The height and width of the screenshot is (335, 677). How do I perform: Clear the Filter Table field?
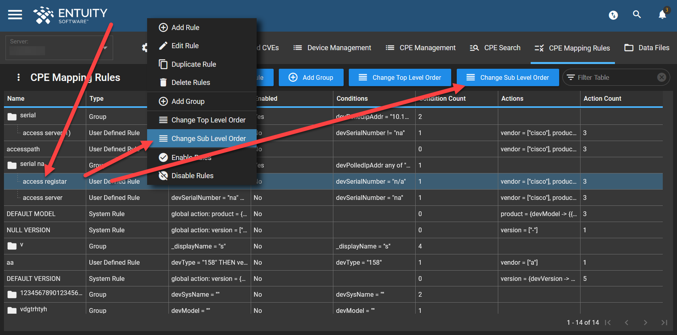(x=662, y=77)
